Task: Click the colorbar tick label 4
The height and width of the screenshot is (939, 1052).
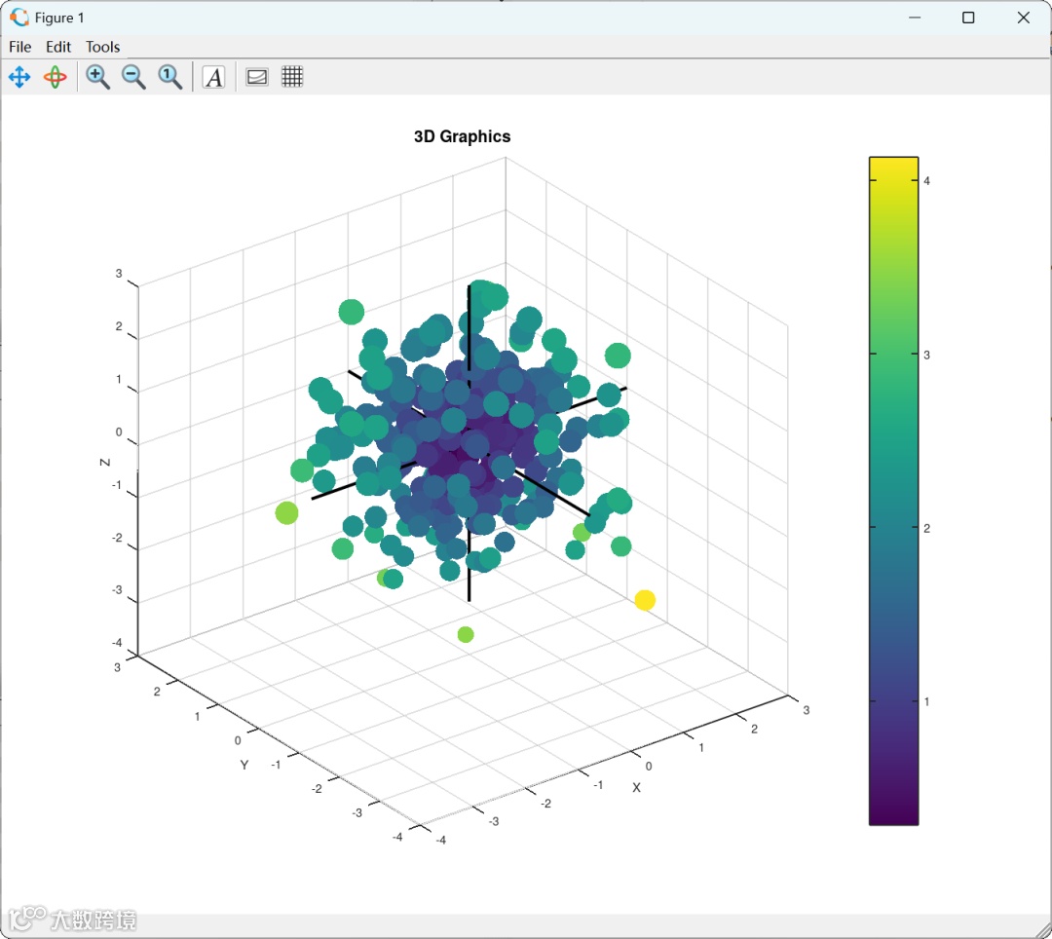Action: (x=926, y=181)
